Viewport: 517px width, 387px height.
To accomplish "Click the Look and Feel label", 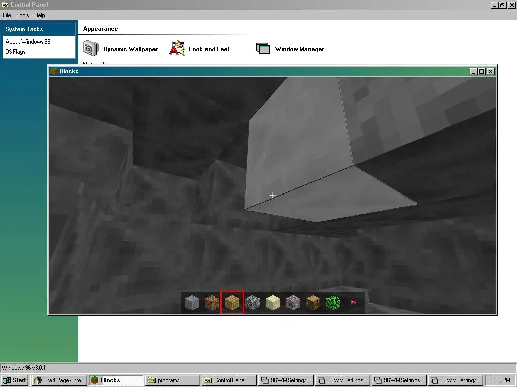I will pos(209,49).
